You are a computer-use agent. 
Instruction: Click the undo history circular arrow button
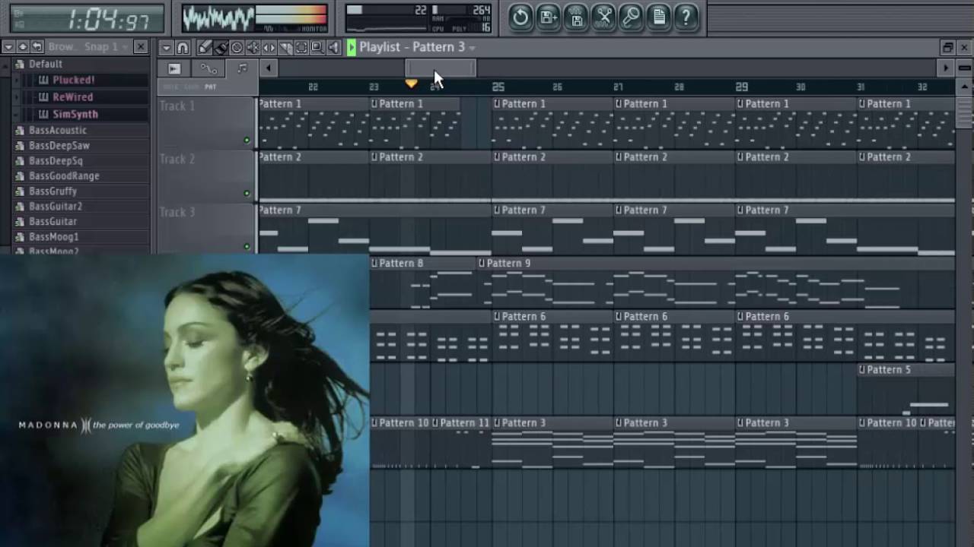(x=520, y=17)
